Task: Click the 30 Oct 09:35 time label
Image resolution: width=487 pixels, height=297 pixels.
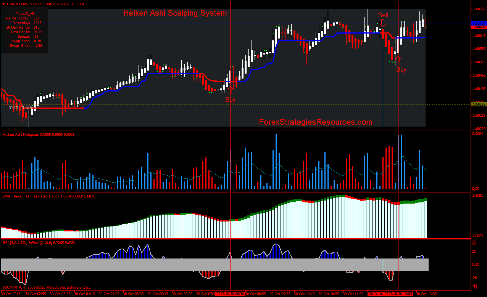Action: pyautogui.click(x=281, y=294)
